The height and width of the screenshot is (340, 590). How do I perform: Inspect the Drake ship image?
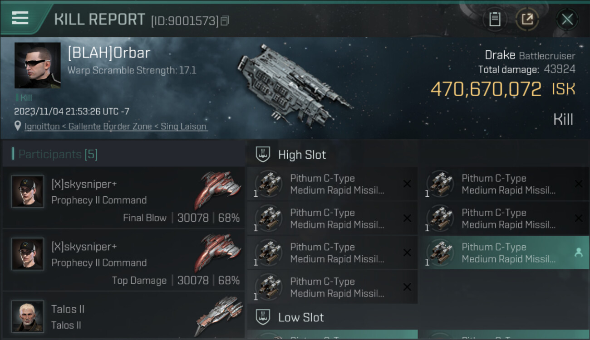tap(295, 84)
